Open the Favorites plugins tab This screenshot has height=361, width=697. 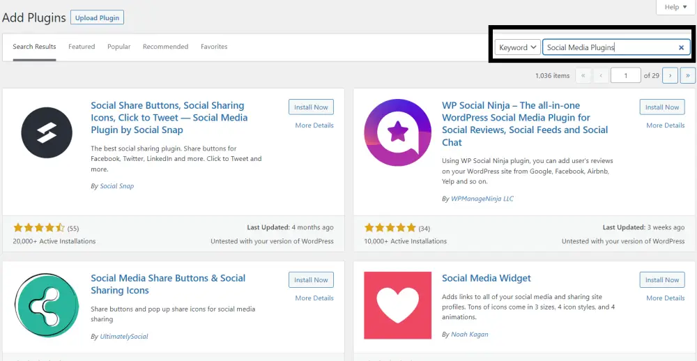point(214,47)
